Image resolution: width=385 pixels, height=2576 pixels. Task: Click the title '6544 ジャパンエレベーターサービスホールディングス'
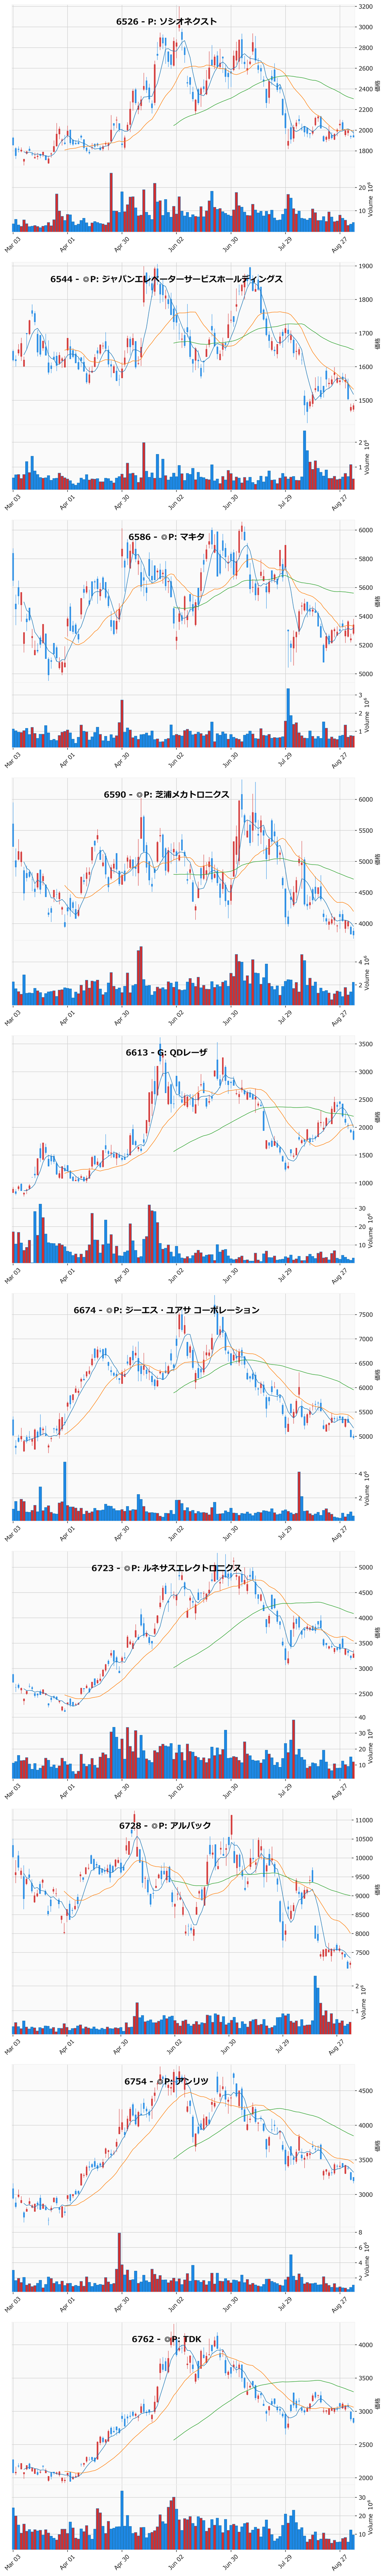pyautogui.click(x=166, y=279)
